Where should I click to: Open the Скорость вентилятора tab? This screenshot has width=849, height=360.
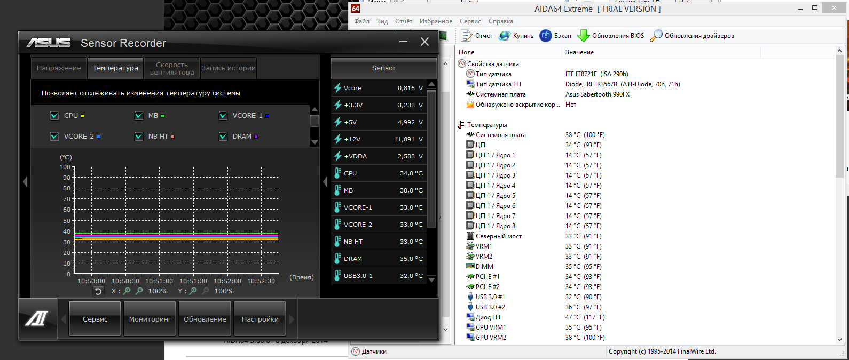point(172,68)
